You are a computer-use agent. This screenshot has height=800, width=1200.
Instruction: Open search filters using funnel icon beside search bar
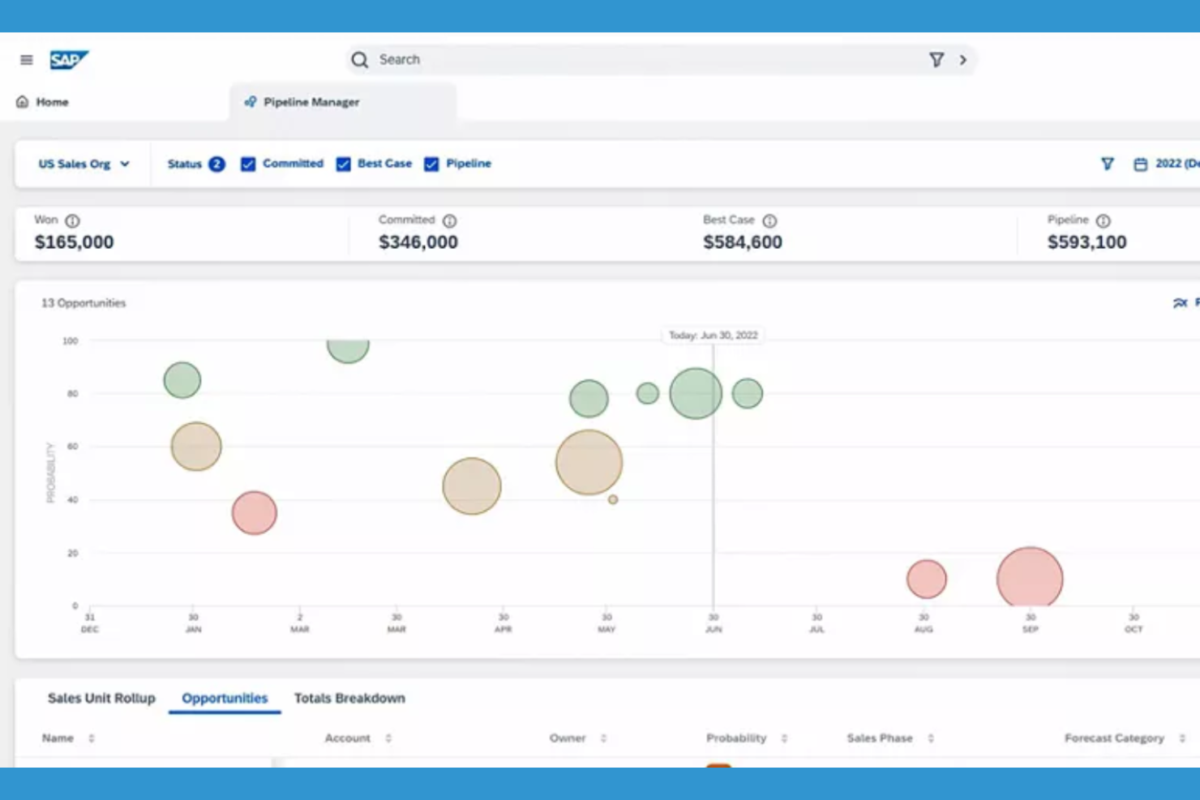point(936,59)
